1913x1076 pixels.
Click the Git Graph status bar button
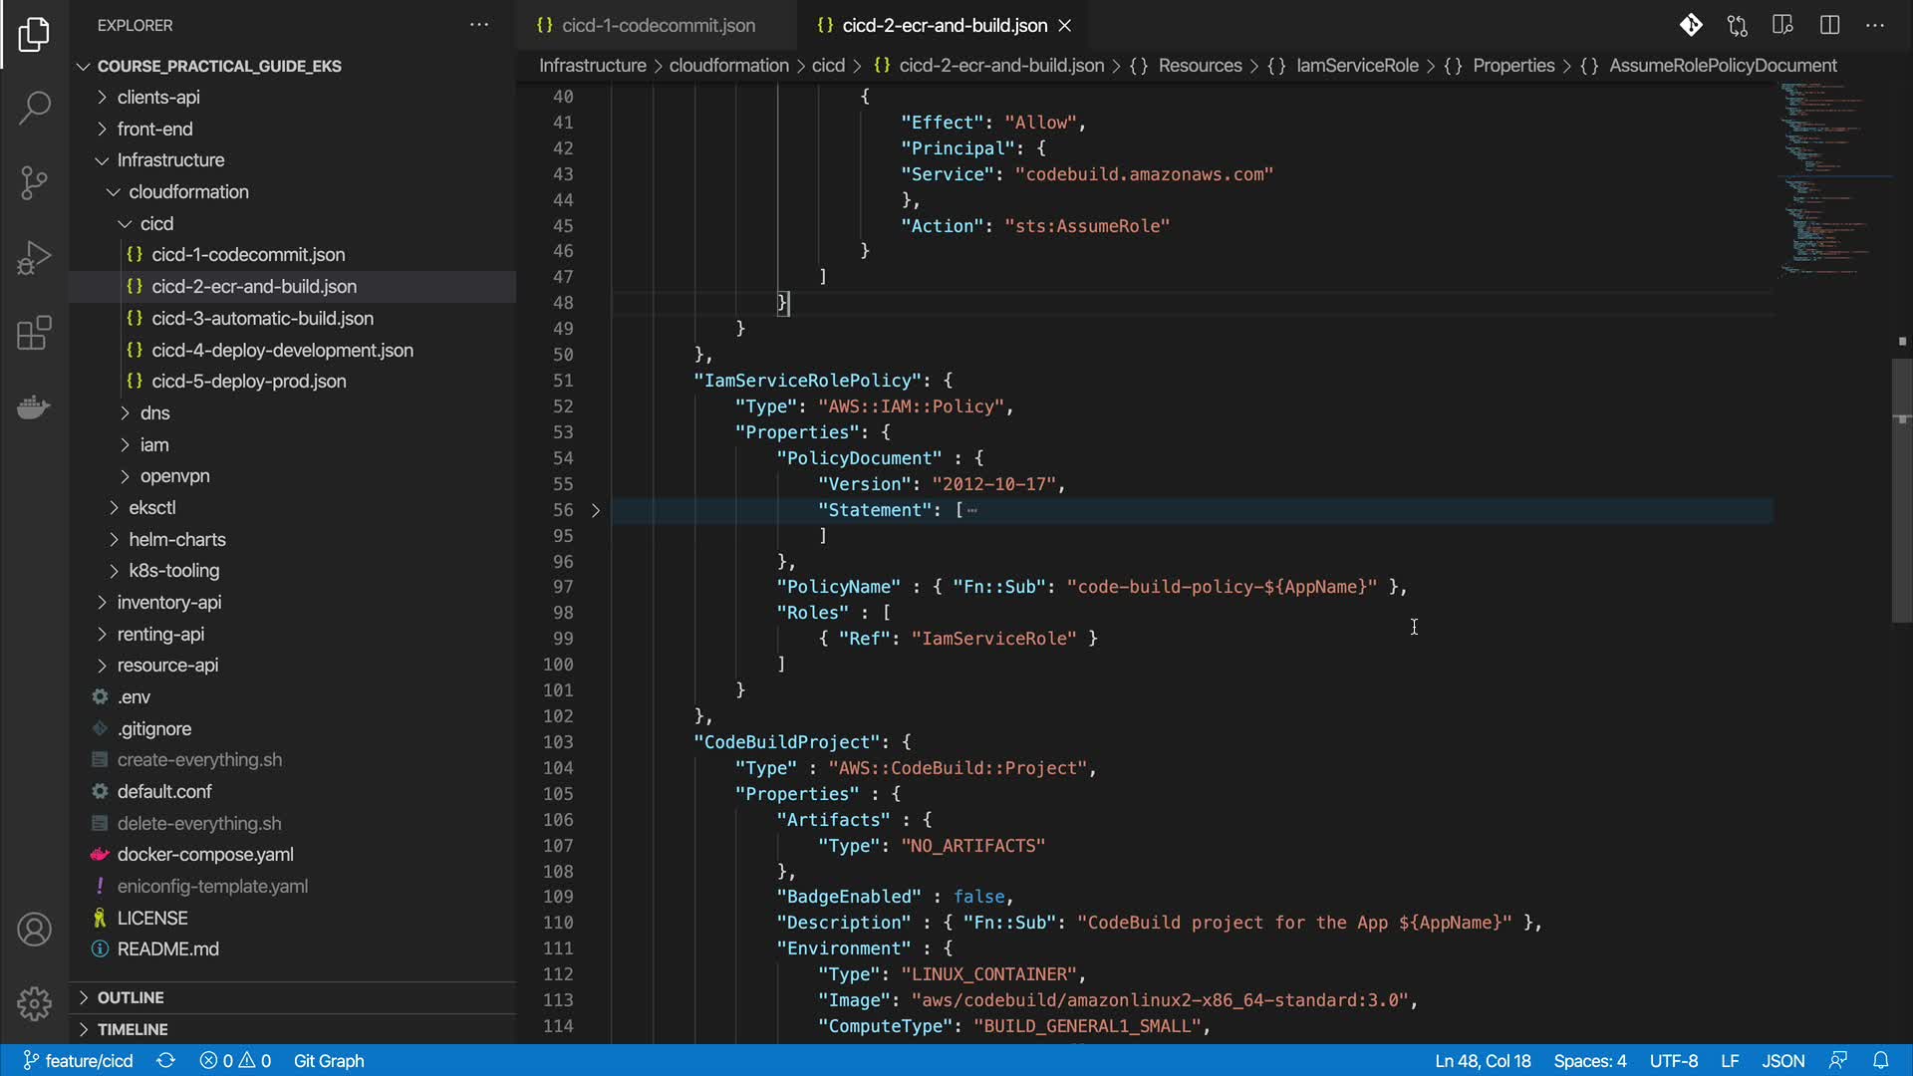click(329, 1061)
